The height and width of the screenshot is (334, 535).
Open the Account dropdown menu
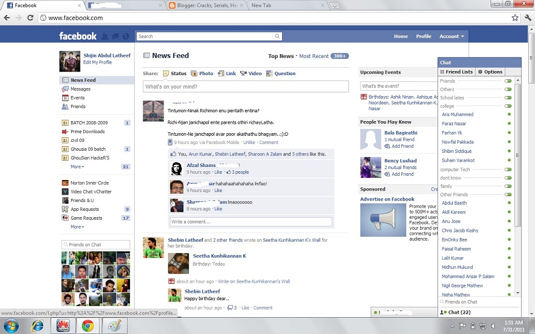coord(451,36)
